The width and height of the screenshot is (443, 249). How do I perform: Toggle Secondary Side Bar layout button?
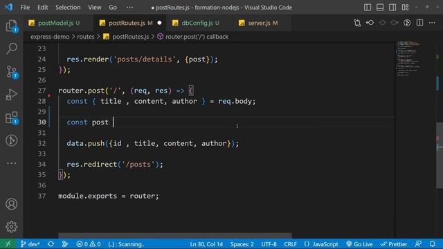(x=392, y=8)
